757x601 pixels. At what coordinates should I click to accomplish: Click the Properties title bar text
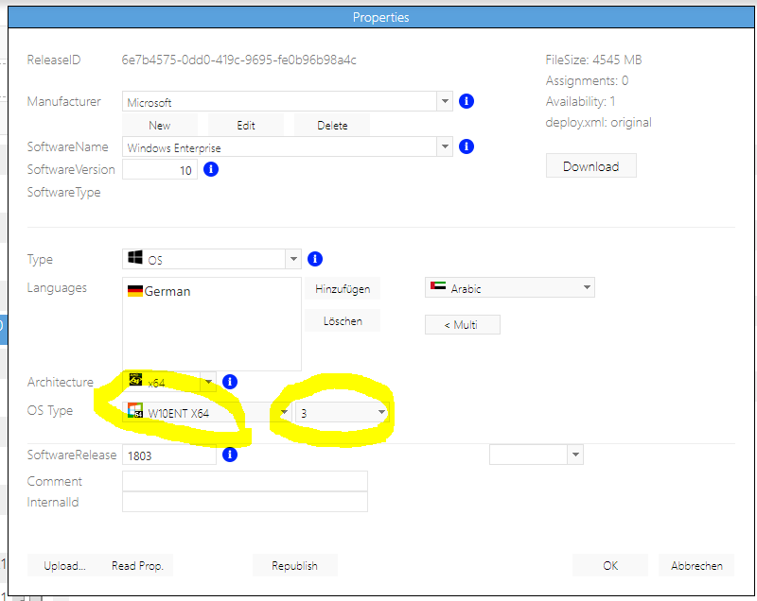pos(381,17)
